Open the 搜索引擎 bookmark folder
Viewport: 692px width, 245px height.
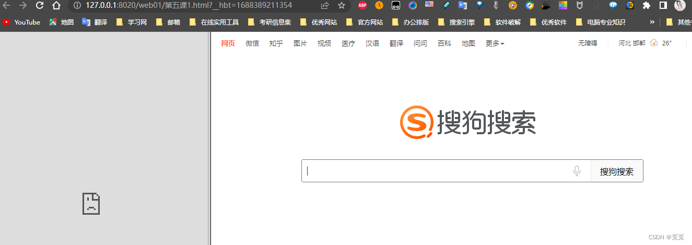[456, 22]
